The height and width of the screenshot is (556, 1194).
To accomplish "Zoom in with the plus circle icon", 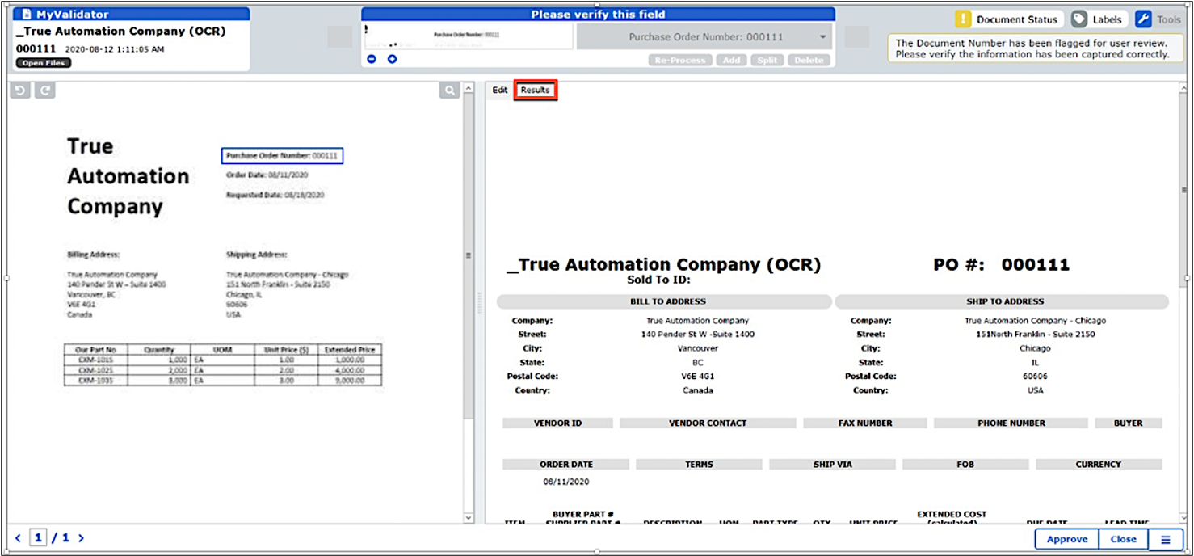I will (392, 59).
